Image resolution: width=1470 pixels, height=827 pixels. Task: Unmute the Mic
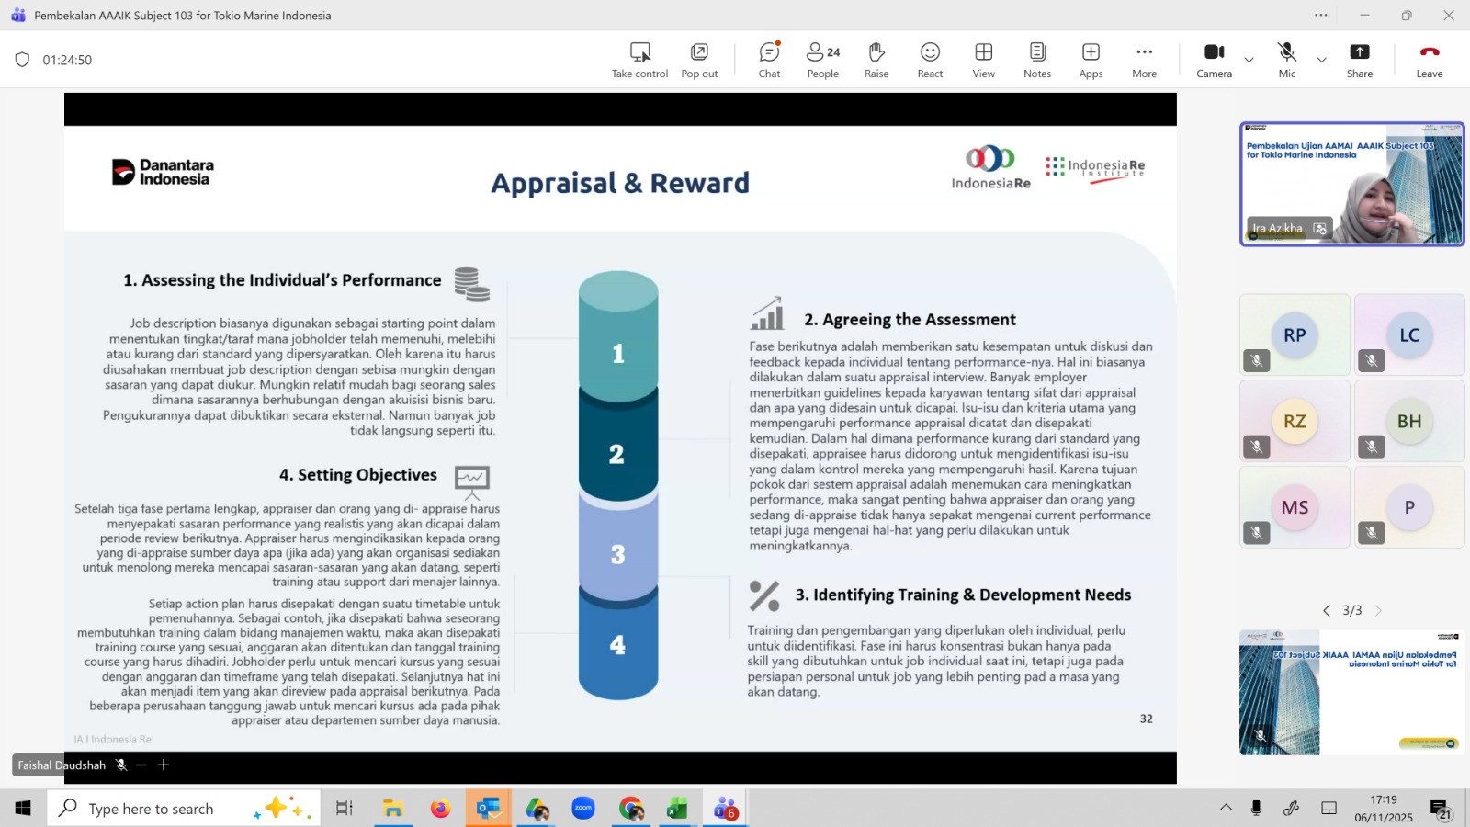click(x=1286, y=60)
